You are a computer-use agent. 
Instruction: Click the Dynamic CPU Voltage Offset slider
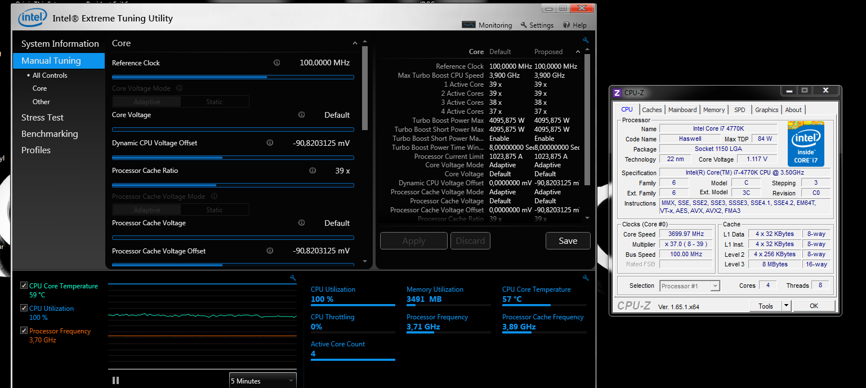233,158
